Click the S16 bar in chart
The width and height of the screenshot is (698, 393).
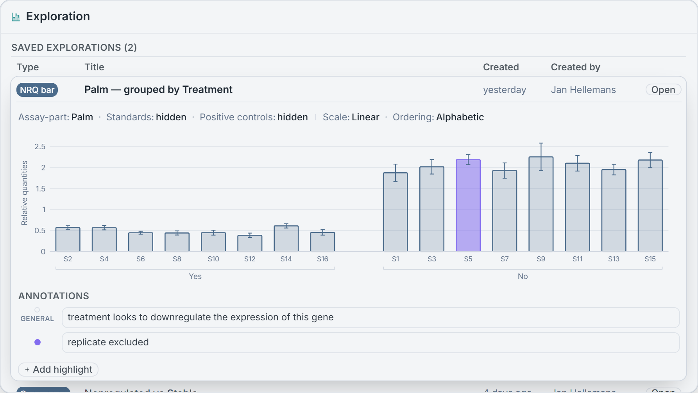pos(322,242)
